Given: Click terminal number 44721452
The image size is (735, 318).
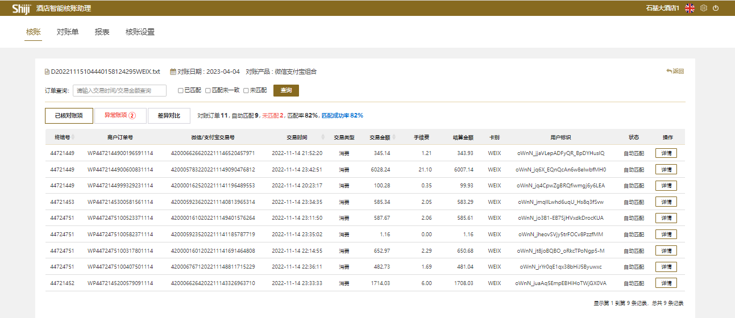Looking at the screenshot, I should [62, 283].
